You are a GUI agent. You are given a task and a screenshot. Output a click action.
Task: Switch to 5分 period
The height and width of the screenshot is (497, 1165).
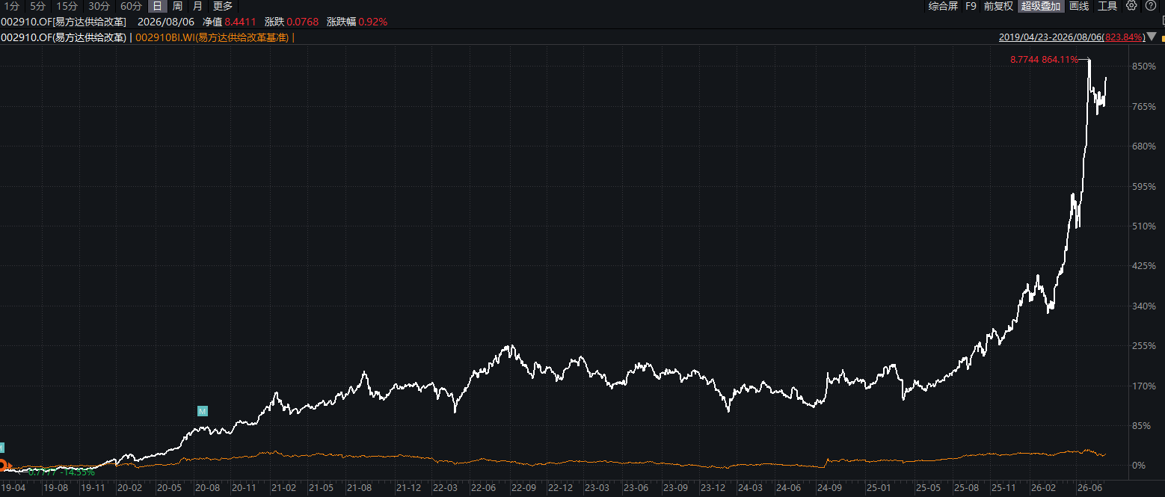pyautogui.click(x=37, y=6)
